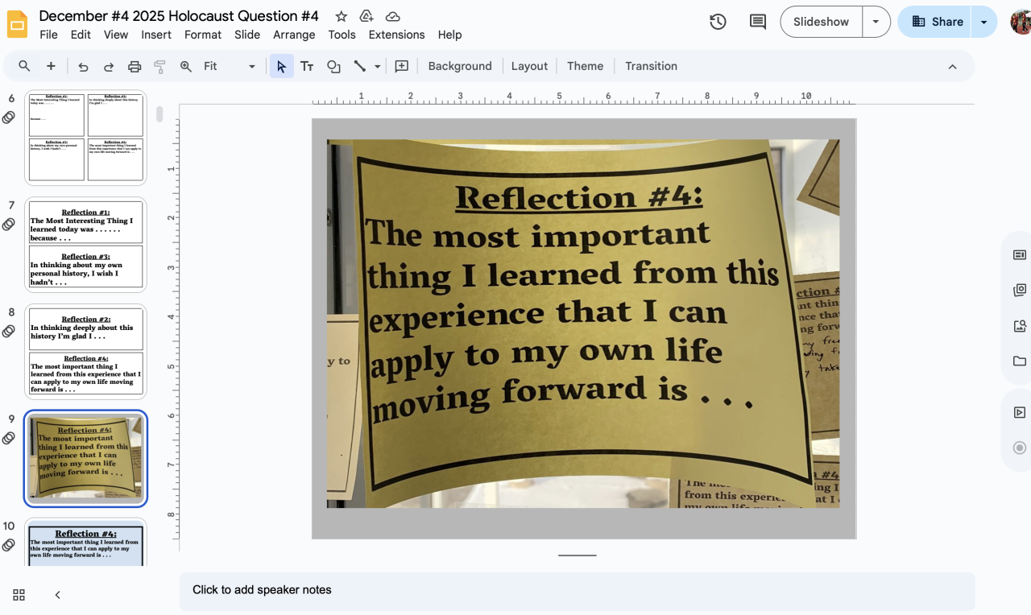Open version history clock icon
Screen dimensions: 1031x615
718,22
